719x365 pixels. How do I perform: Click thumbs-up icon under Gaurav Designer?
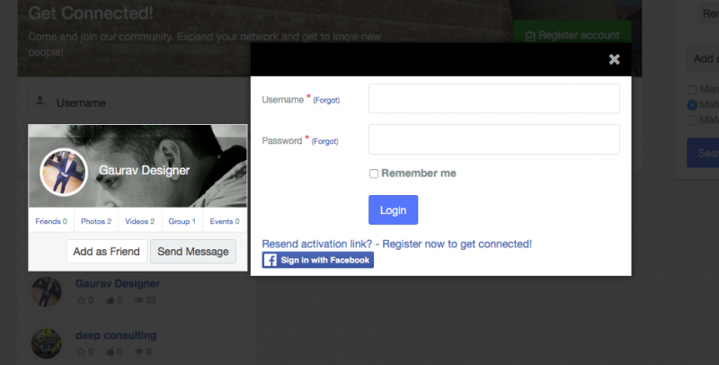click(110, 300)
